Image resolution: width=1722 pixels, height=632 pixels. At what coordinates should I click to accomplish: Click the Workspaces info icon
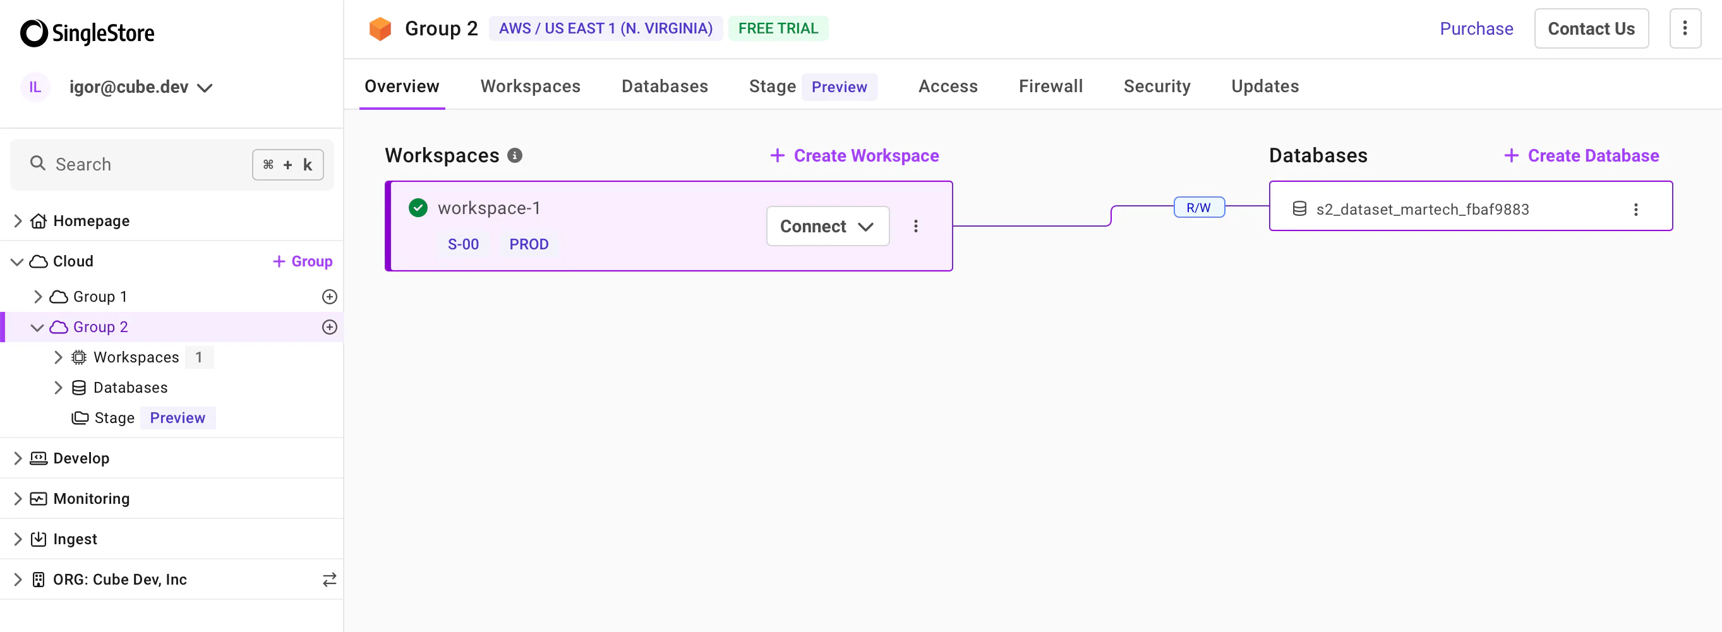click(x=515, y=156)
